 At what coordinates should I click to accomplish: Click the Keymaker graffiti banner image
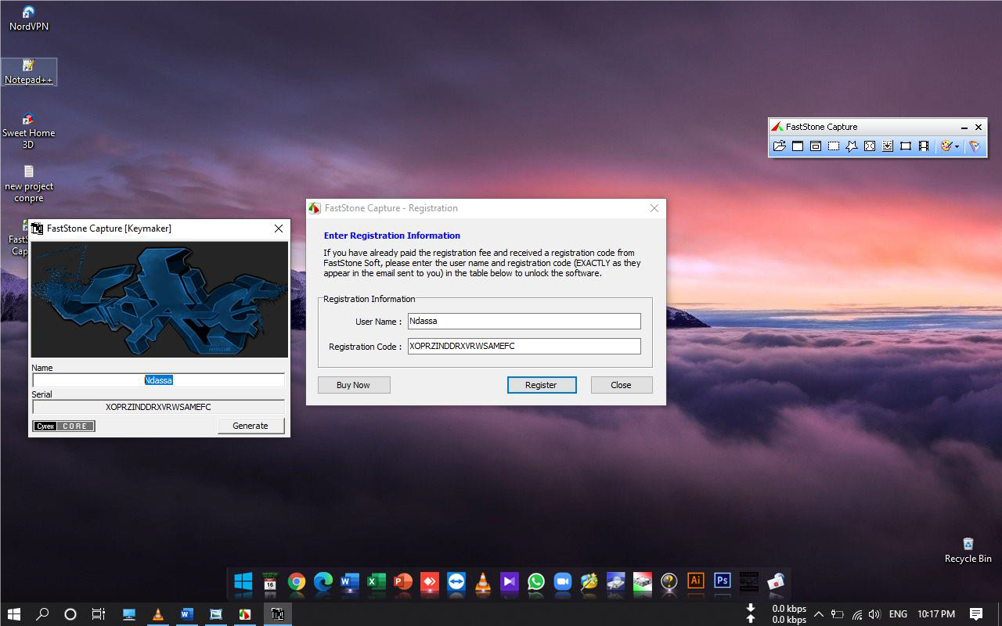coord(159,299)
